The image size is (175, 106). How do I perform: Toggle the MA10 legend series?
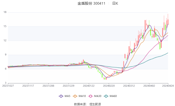[x=79, y=96]
